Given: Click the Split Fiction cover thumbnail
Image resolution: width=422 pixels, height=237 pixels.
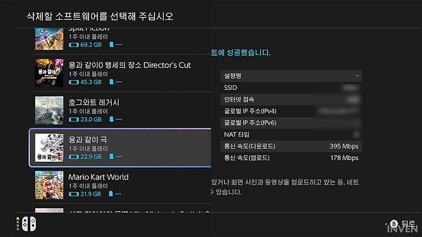Looking at the screenshot, I should 49,38.
